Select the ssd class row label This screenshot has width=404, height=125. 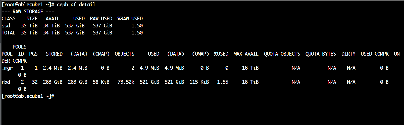coord(6,26)
